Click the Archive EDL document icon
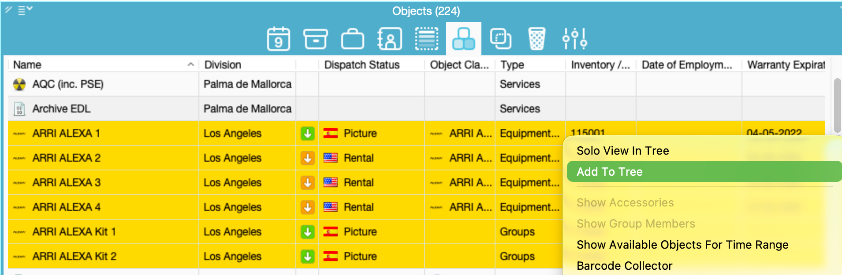 19,109
